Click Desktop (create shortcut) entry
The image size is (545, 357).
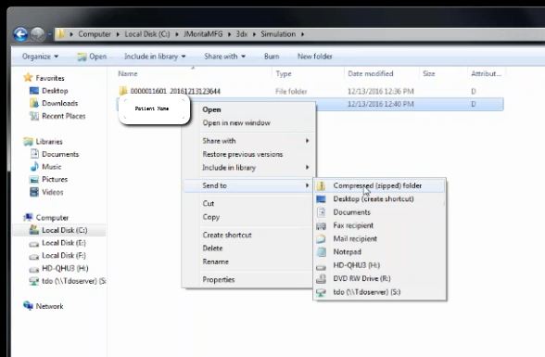(x=374, y=199)
